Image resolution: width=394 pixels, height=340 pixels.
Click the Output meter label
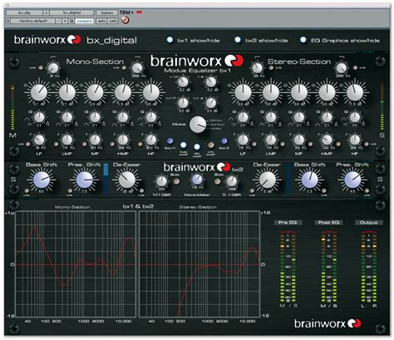pyautogui.click(x=369, y=223)
